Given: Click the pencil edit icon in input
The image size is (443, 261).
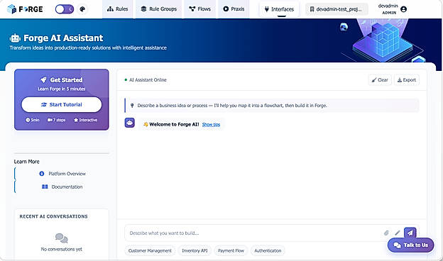Looking at the screenshot, I should pyautogui.click(x=398, y=233).
